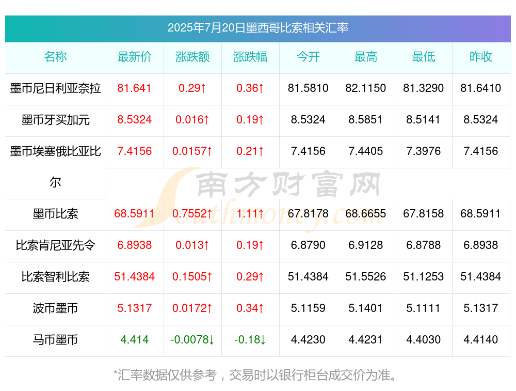Click change percent 1.11↑
This screenshot has width=516, height=391.
coord(250,214)
